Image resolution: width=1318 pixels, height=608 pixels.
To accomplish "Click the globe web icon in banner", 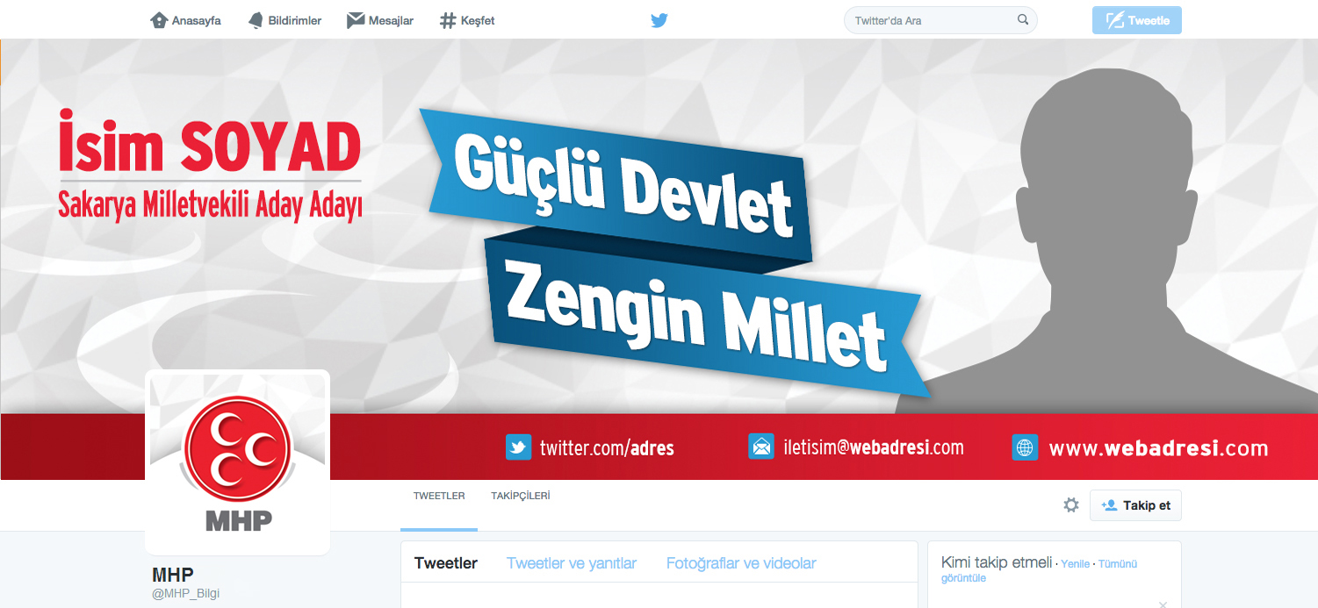I will click(1025, 447).
